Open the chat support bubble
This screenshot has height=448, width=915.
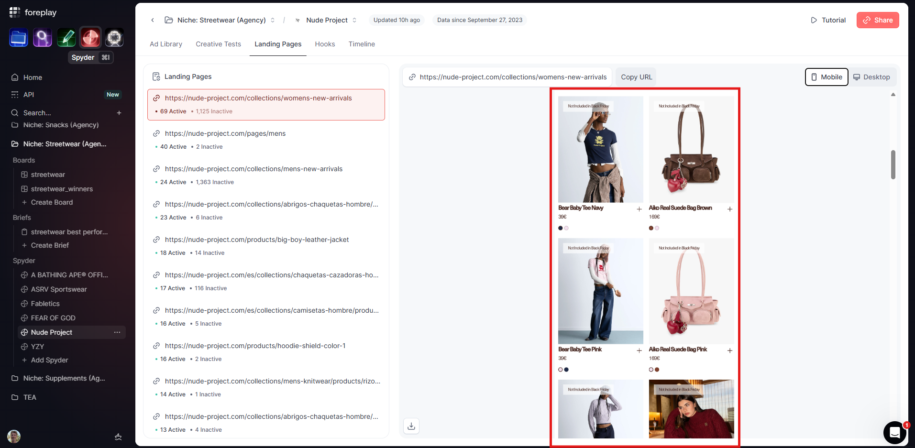(x=895, y=433)
